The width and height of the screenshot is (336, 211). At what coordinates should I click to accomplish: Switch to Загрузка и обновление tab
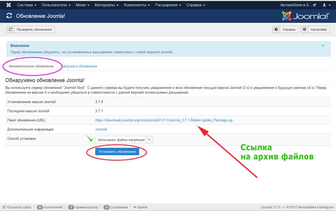[x=79, y=66]
